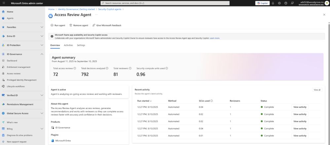Open Identity Governance | Getting started breadcrumb
This screenshot has height=145, width=330.
tap(76, 9)
